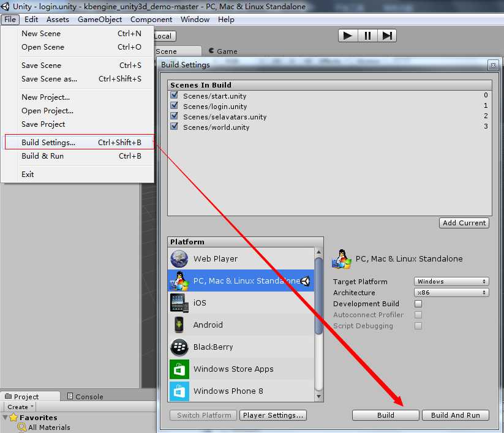This screenshot has width=504, height=433.
Task: Switch to the Scene tab
Action: pos(178,51)
